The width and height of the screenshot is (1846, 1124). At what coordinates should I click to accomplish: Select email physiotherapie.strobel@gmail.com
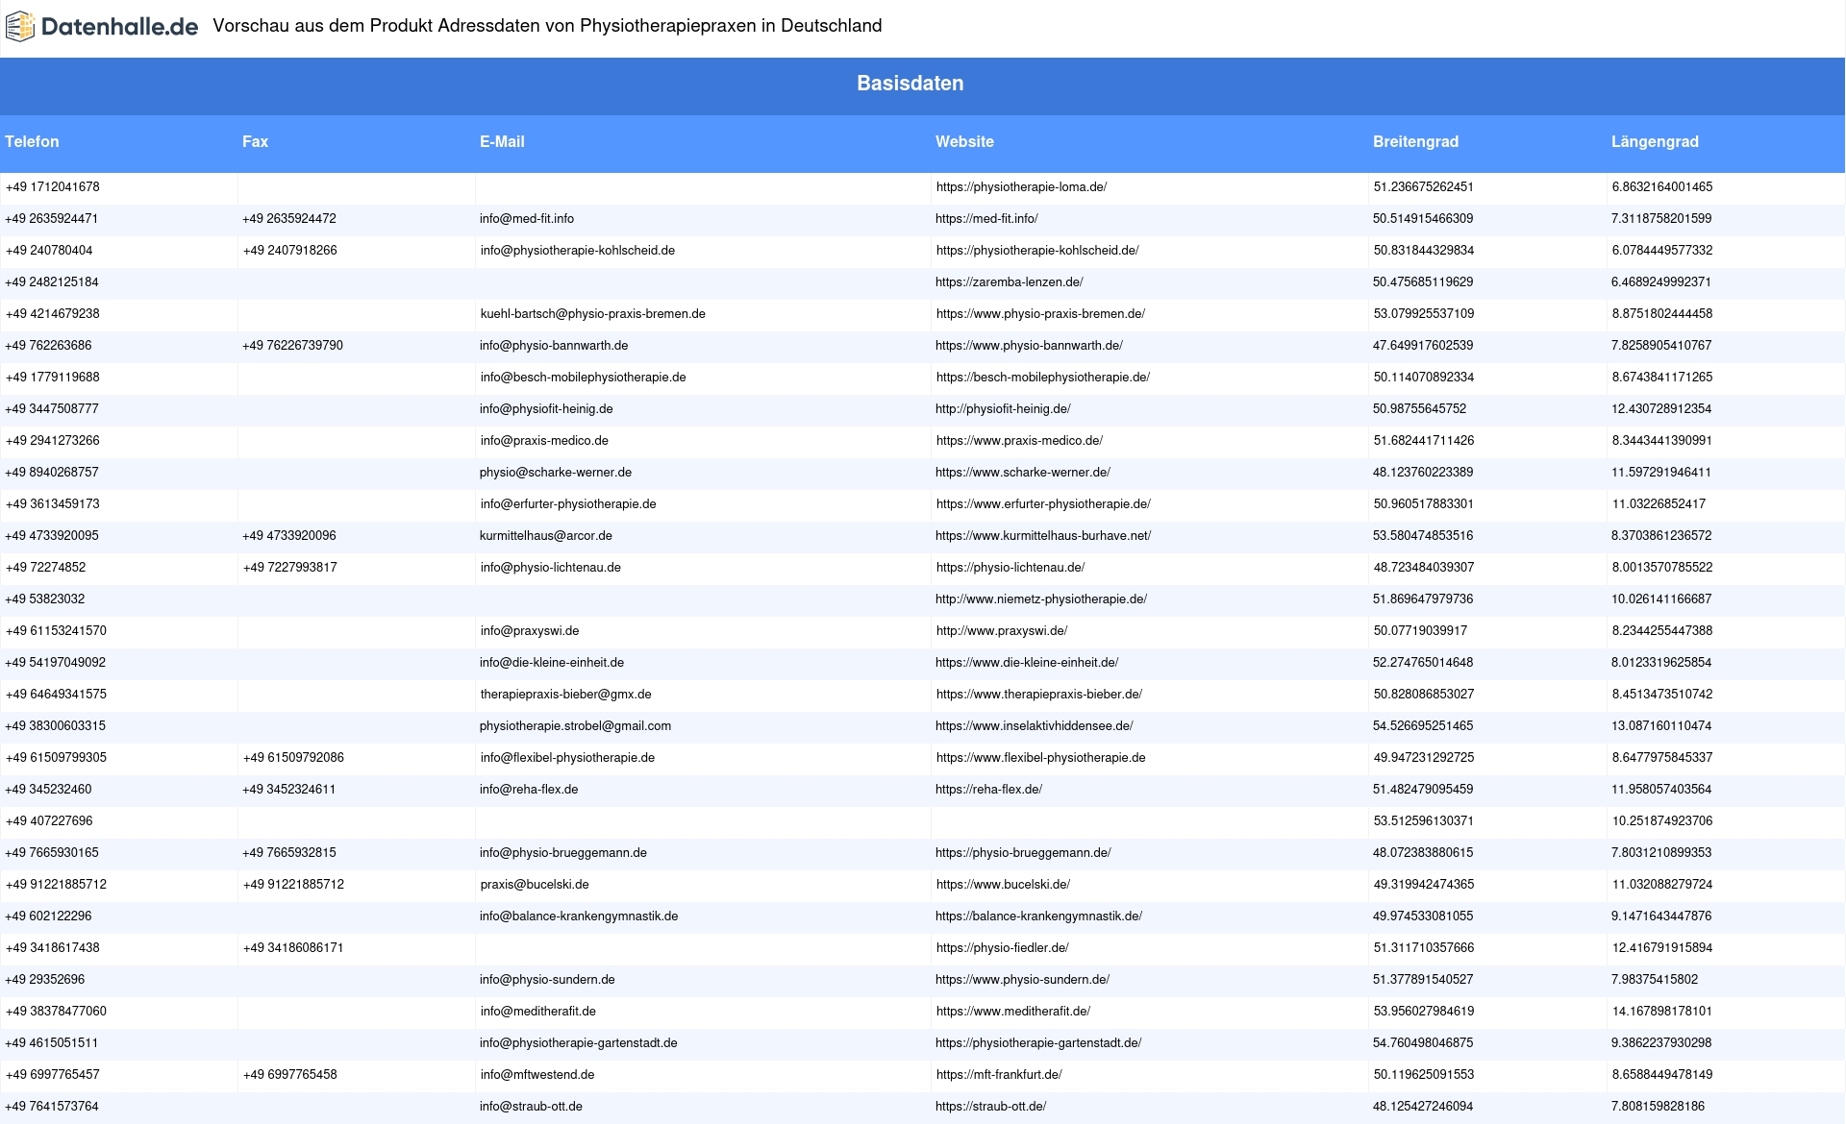click(x=575, y=726)
